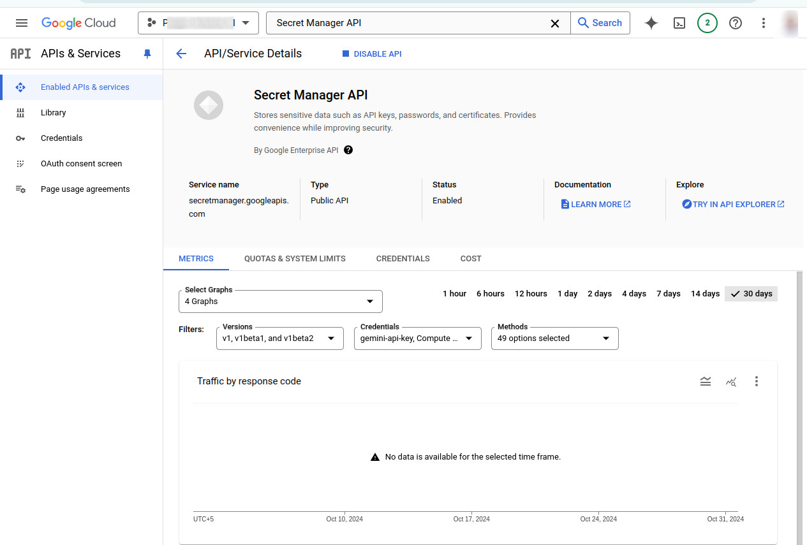Click the user account avatar
The image size is (807, 545).
coord(791,23)
